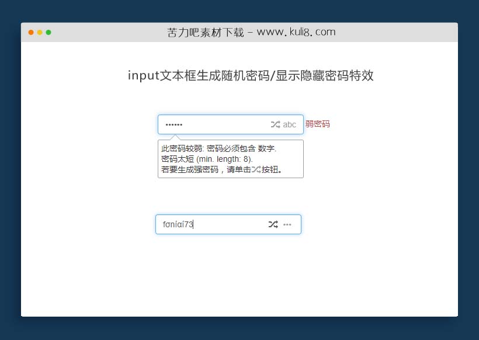This screenshot has width=479, height=340.
Task: Click the password strength tooltip box
Action: [x=230, y=158]
